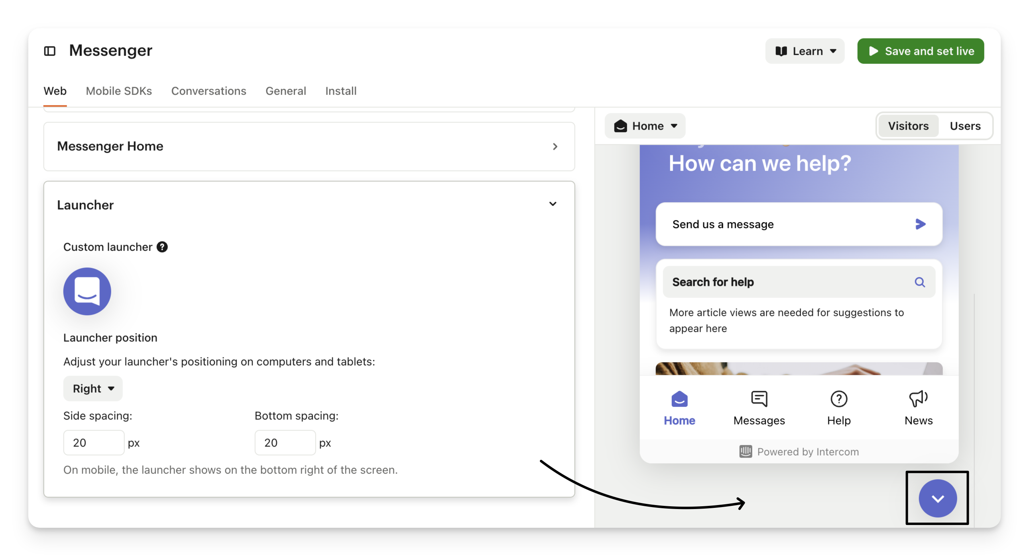Screen dimensions: 1029x556
Task: Go to the Install tab
Action: click(341, 91)
